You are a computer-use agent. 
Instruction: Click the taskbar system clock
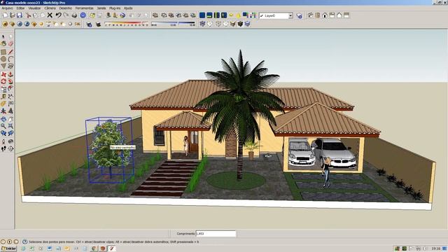tap(435, 248)
